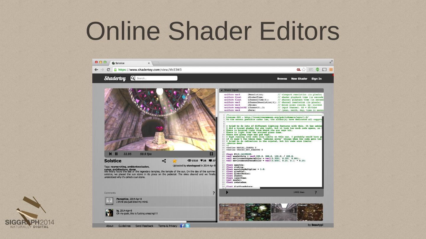Click the Shadertoy logo
This screenshot has height=239, width=426.
pyautogui.click(x=115, y=78)
